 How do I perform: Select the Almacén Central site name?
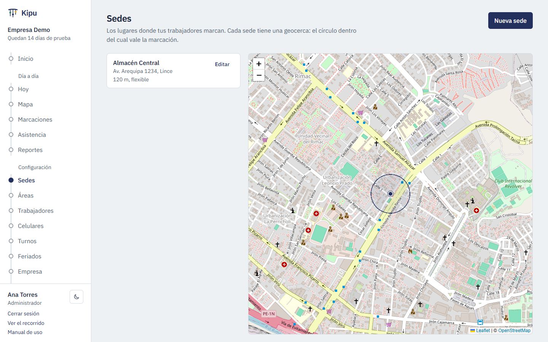pos(136,63)
